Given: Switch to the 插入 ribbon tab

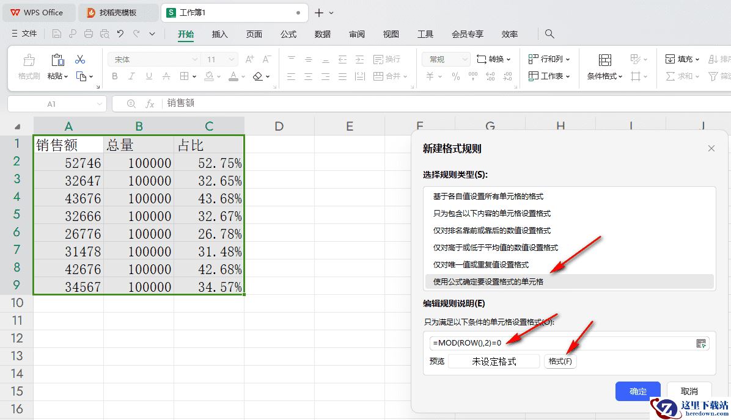Looking at the screenshot, I should tap(219, 34).
